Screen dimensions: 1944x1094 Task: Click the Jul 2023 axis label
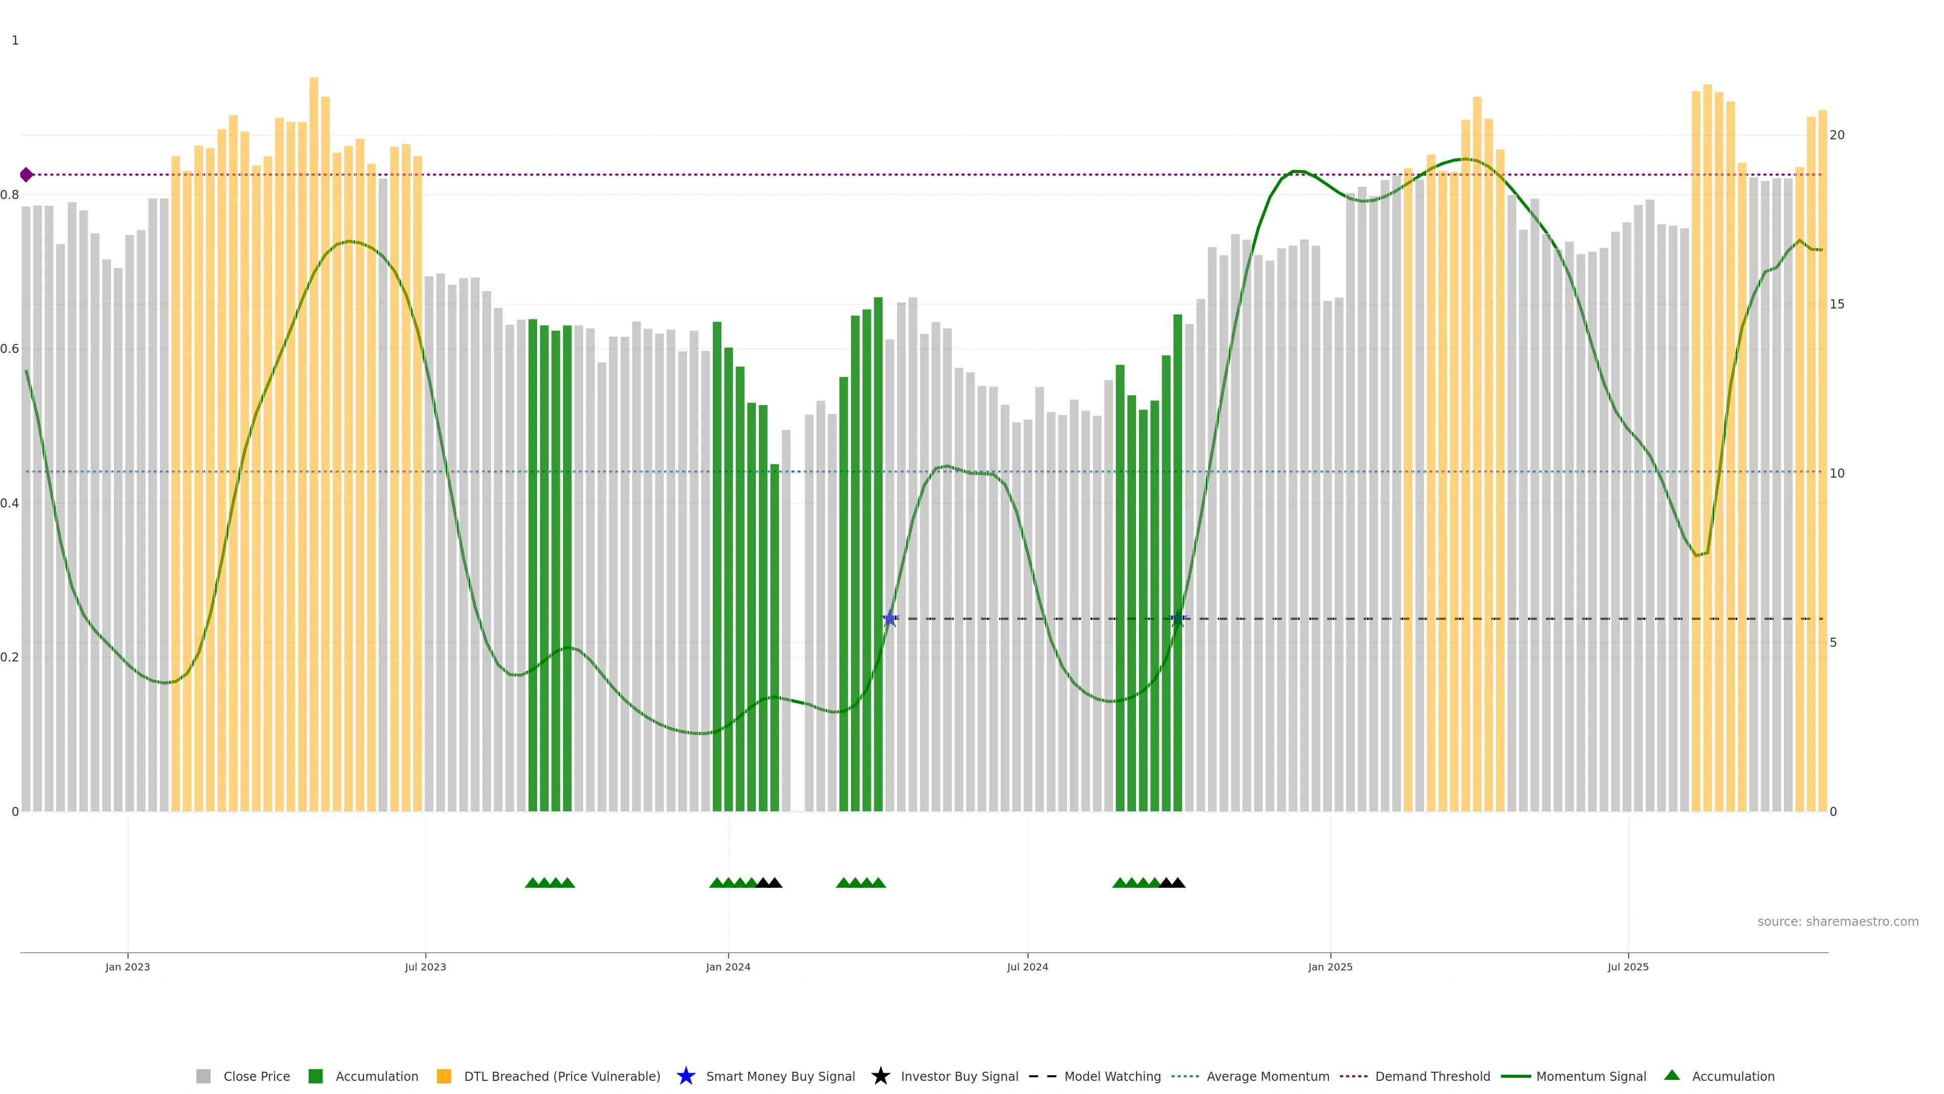point(425,966)
